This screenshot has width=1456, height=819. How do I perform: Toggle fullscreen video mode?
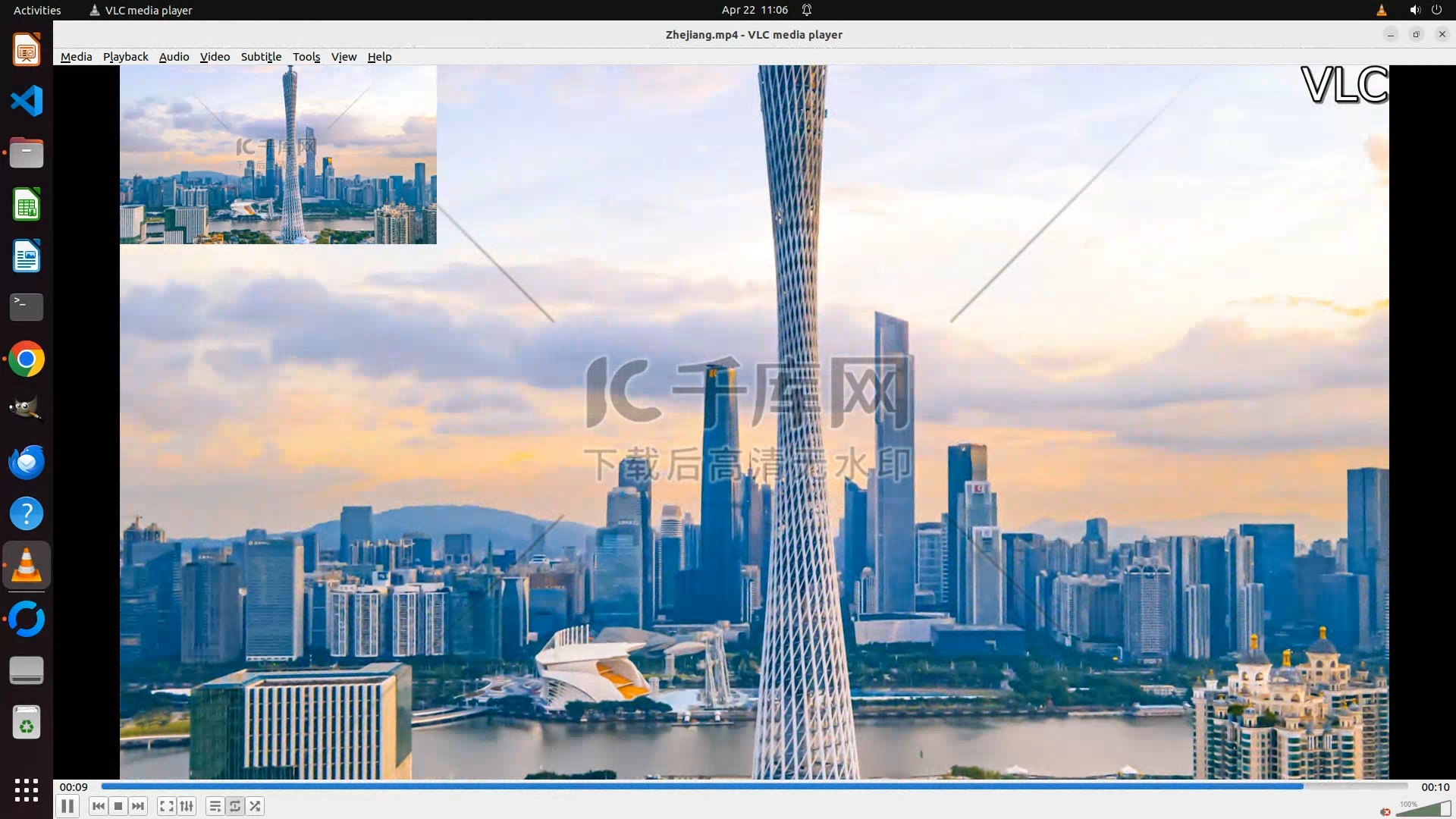167,806
